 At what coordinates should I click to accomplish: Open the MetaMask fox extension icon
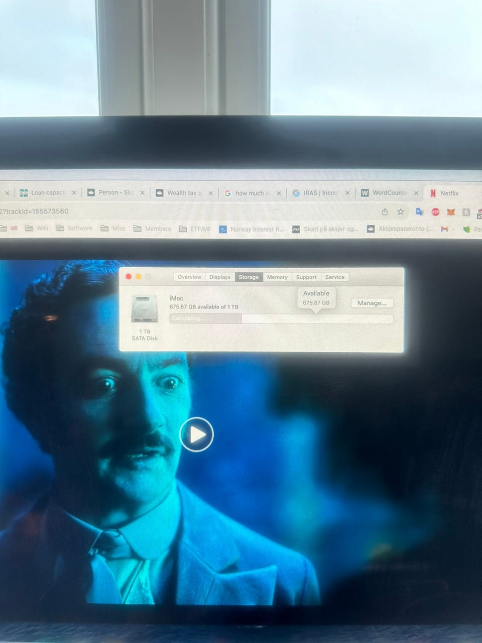451,212
